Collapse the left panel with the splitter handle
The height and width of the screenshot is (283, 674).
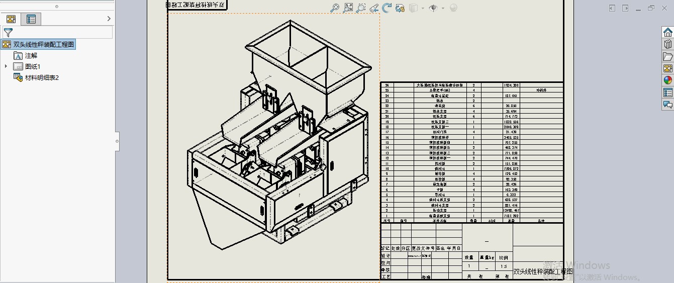coord(118,141)
